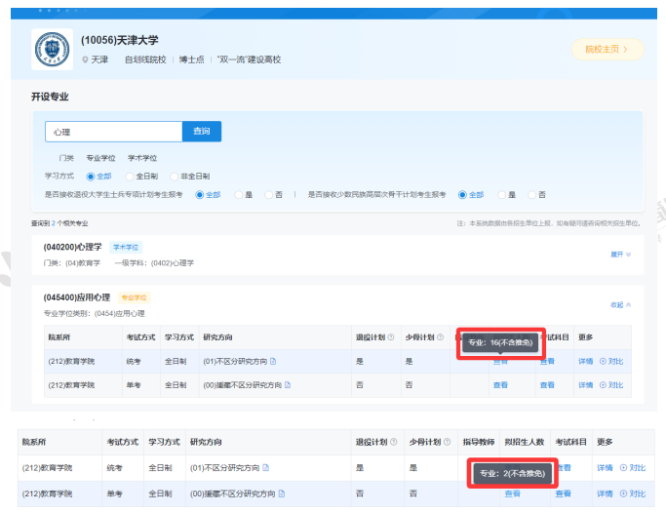Click the help icon beside 少骨计划 header
The image size is (666, 513).
click(x=441, y=336)
